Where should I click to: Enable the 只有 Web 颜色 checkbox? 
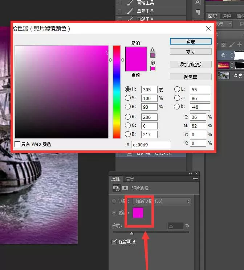17,144
